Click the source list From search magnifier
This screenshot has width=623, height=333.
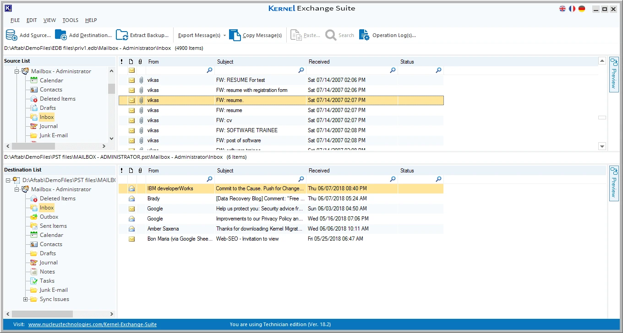point(210,70)
